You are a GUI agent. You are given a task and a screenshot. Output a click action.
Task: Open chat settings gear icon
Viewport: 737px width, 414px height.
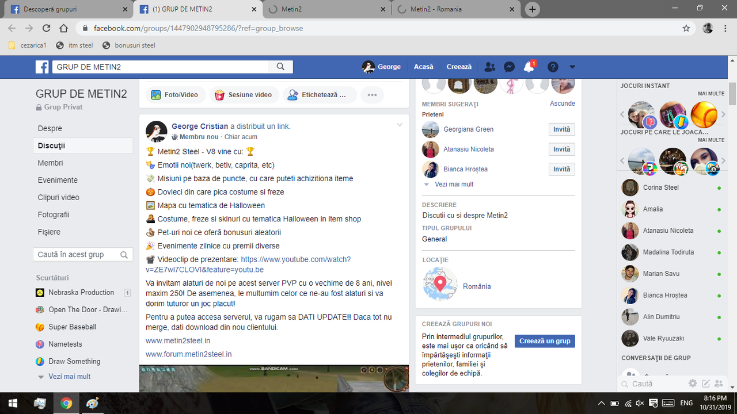[693, 384]
